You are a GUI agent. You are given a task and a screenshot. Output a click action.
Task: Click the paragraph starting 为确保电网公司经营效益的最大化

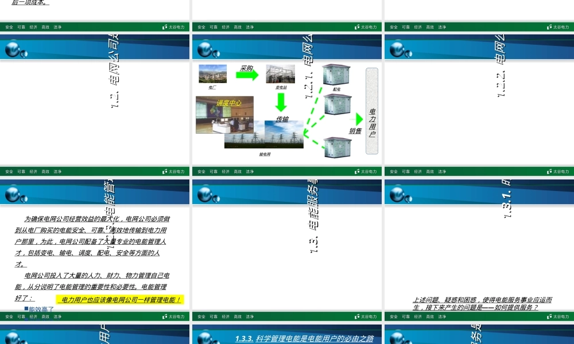coord(92,241)
